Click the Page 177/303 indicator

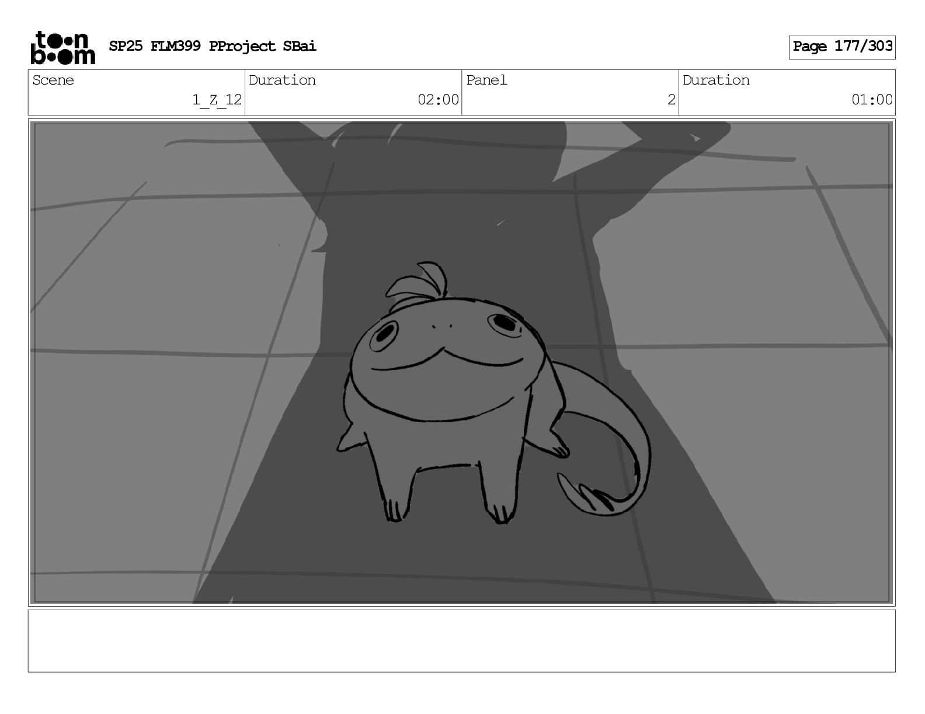842,47
